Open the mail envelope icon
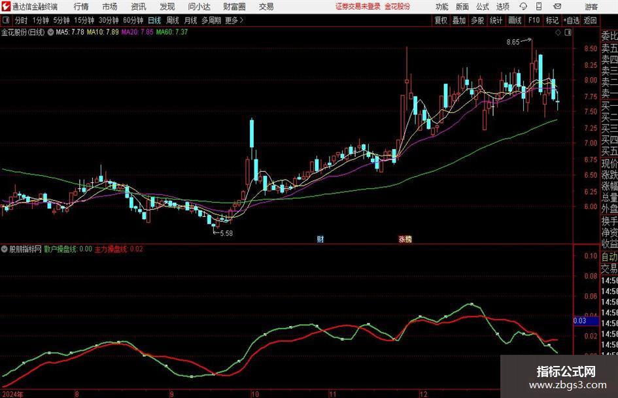 [x=557, y=7]
